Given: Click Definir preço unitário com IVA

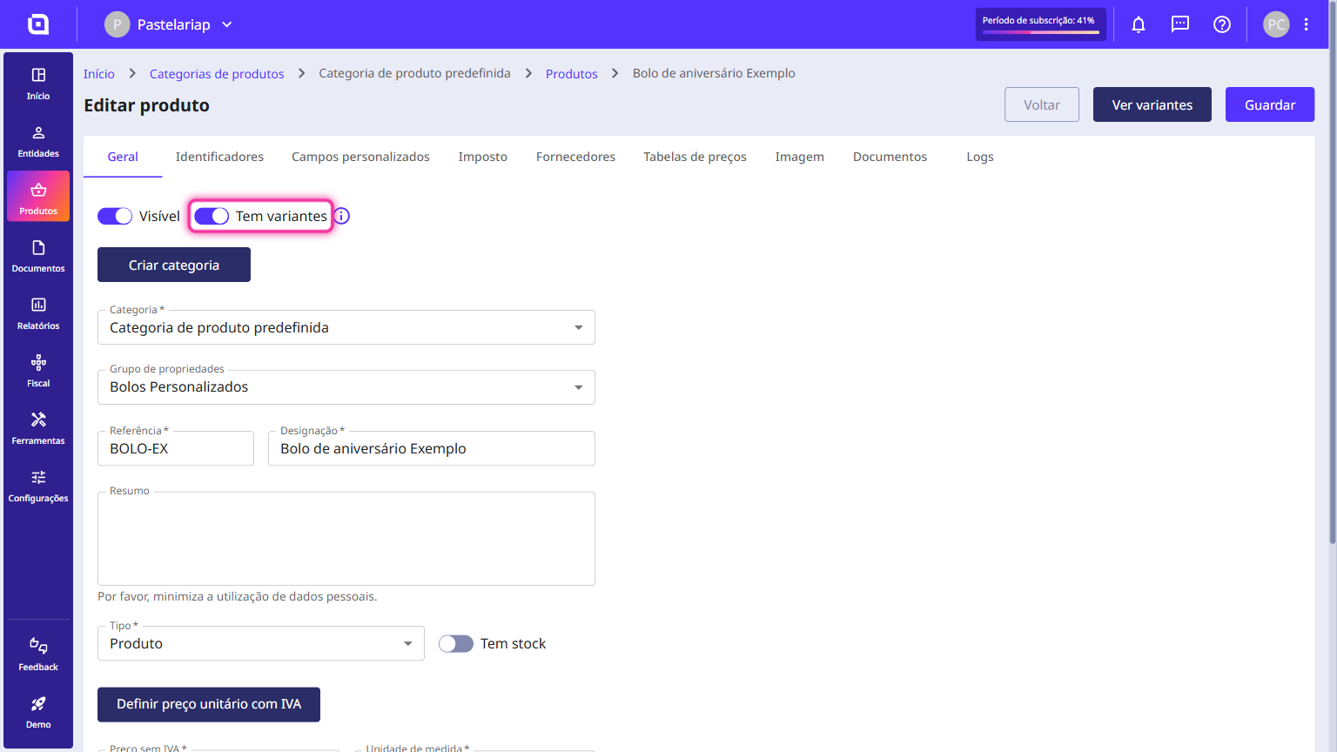Looking at the screenshot, I should [209, 704].
